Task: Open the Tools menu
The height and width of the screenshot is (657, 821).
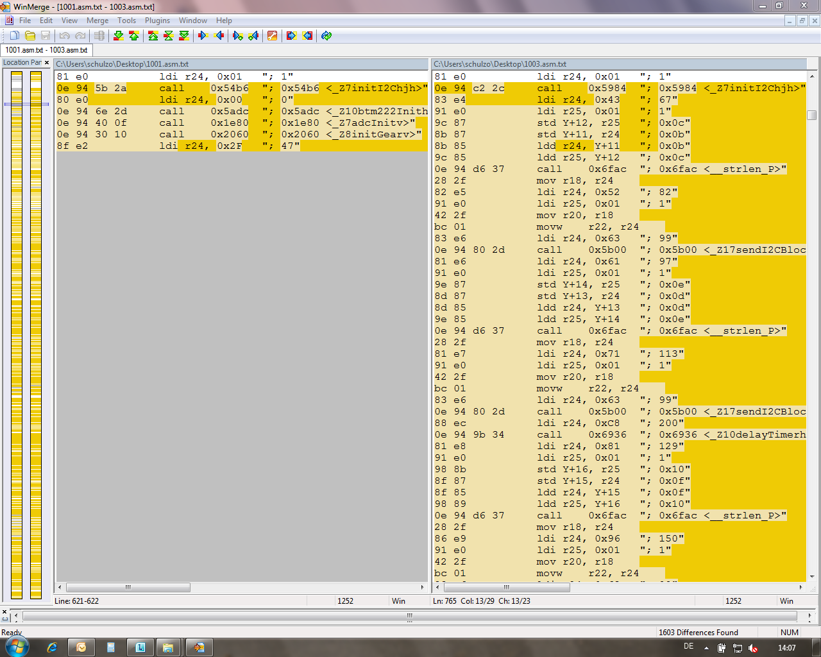Action: (x=126, y=21)
